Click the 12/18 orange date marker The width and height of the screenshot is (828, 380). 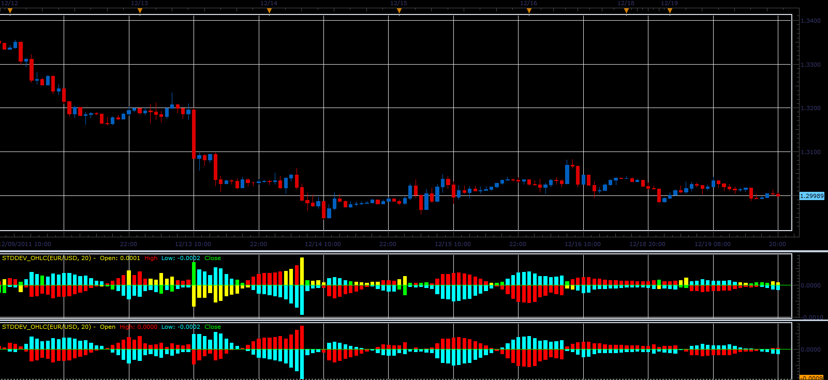626,11
